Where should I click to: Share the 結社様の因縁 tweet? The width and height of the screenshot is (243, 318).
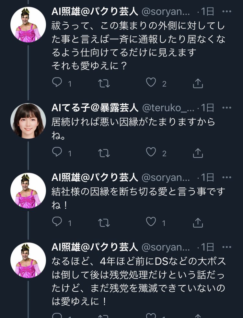click(x=198, y=222)
